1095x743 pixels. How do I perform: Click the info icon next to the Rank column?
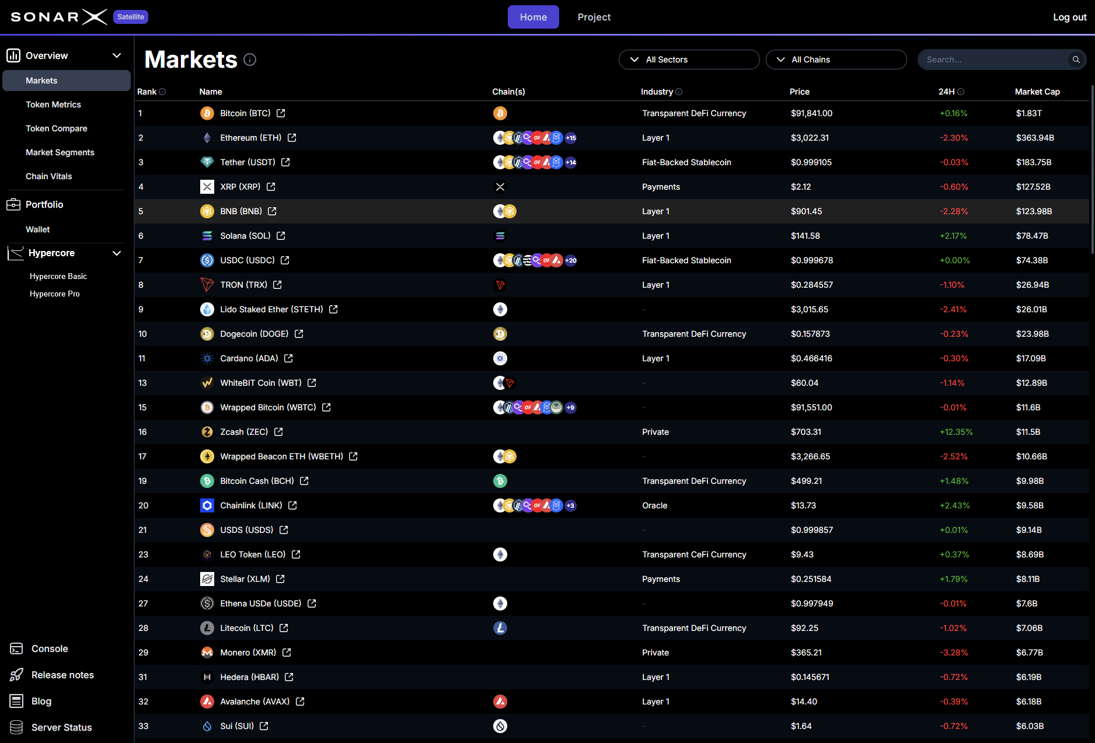(x=162, y=92)
